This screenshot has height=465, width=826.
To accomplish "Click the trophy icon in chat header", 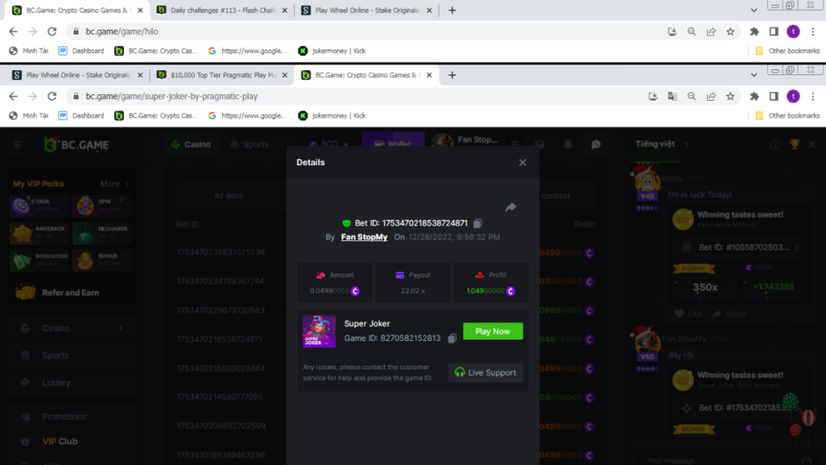I will [x=795, y=145].
